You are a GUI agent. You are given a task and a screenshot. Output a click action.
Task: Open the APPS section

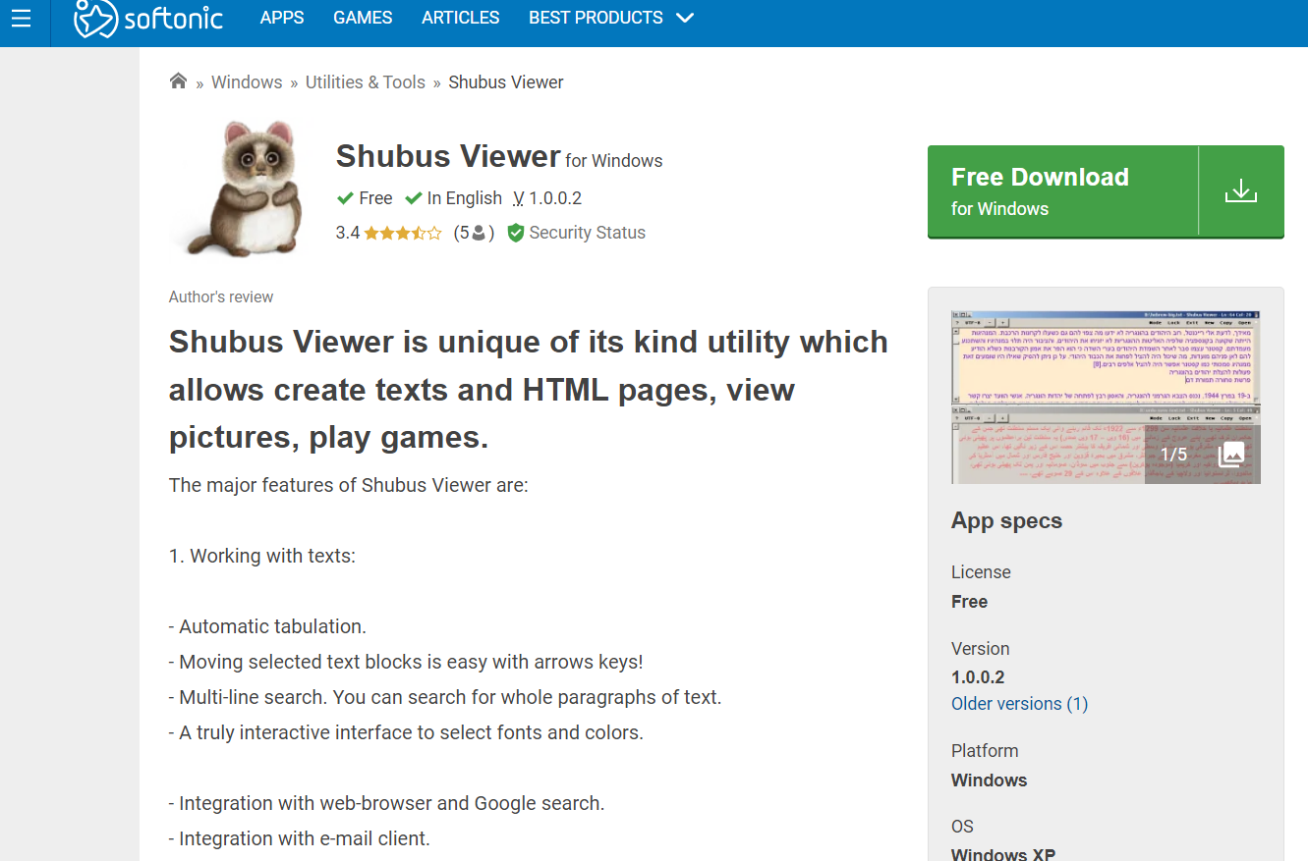tap(282, 18)
